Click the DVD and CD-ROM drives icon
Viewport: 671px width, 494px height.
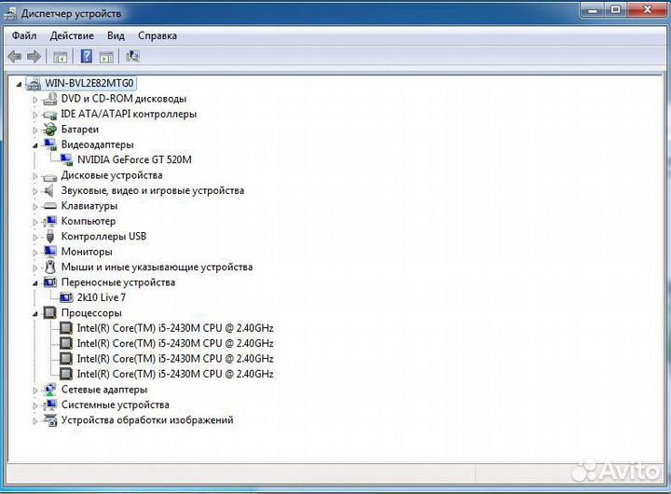[50, 99]
